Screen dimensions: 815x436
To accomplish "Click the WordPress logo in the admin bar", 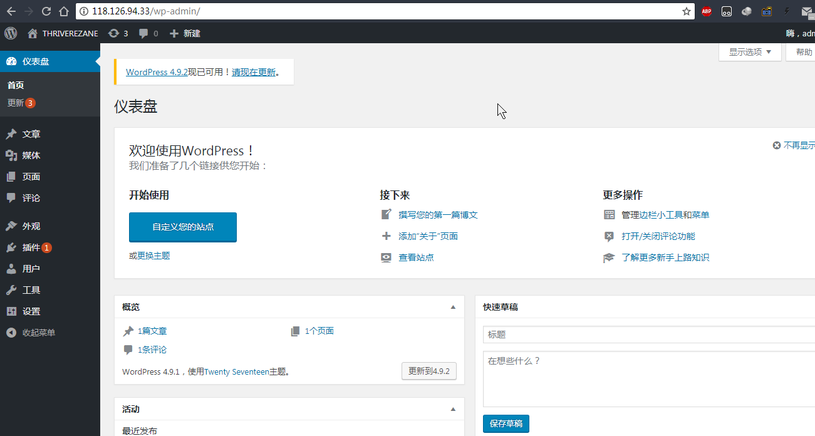I will pos(10,33).
